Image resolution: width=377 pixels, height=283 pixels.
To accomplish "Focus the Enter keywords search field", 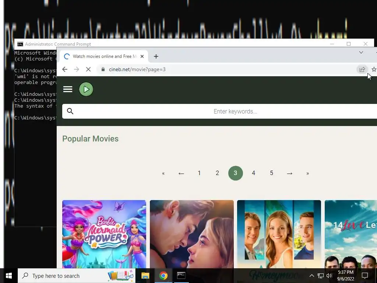I will 235,111.
